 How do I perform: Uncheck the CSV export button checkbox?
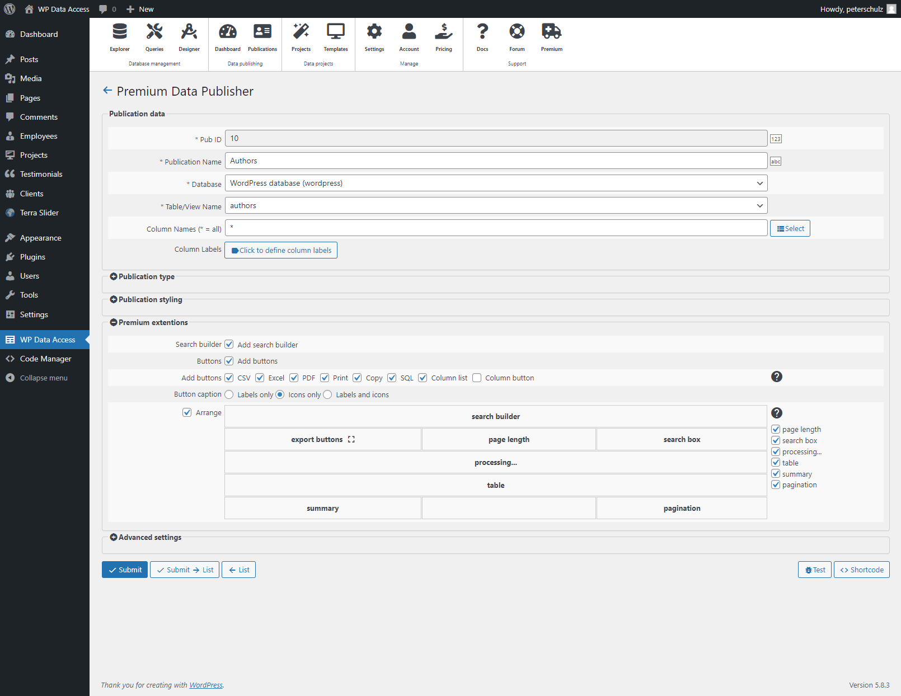pyautogui.click(x=229, y=378)
